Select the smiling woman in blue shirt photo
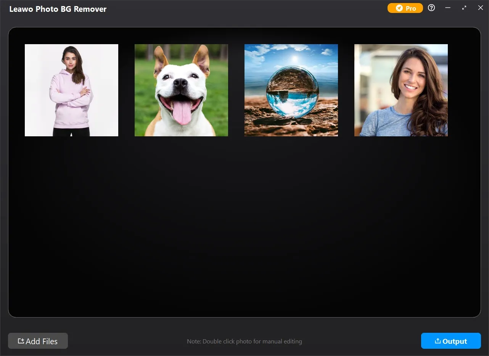Image resolution: width=489 pixels, height=356 pixels. (x=401, y=90)
